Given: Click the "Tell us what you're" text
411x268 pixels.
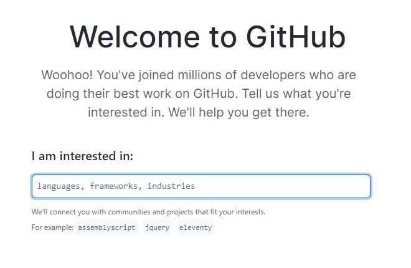Looking at the screenshot, I should tap(305, 94).
